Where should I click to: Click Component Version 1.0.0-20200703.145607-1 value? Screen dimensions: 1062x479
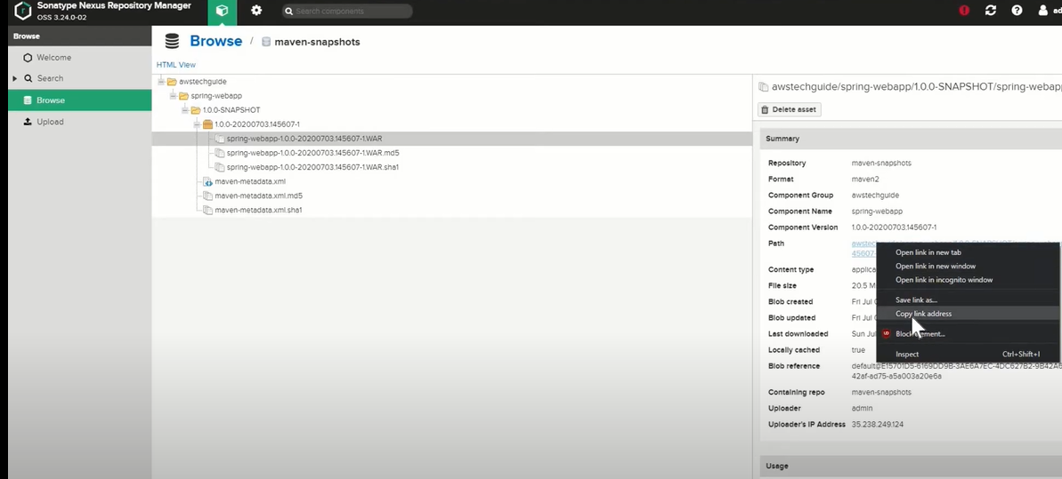tap(894, 228)
